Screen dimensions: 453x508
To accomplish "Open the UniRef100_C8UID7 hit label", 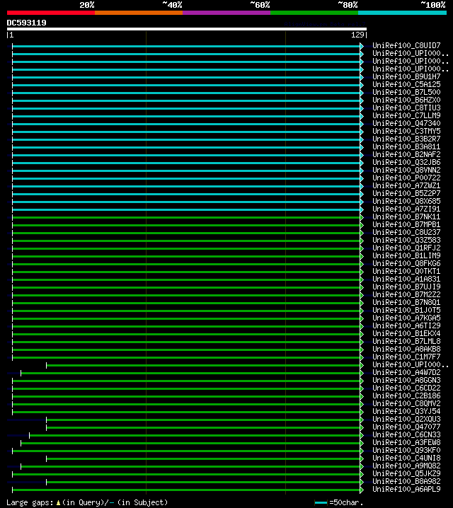I will [406, 45].
